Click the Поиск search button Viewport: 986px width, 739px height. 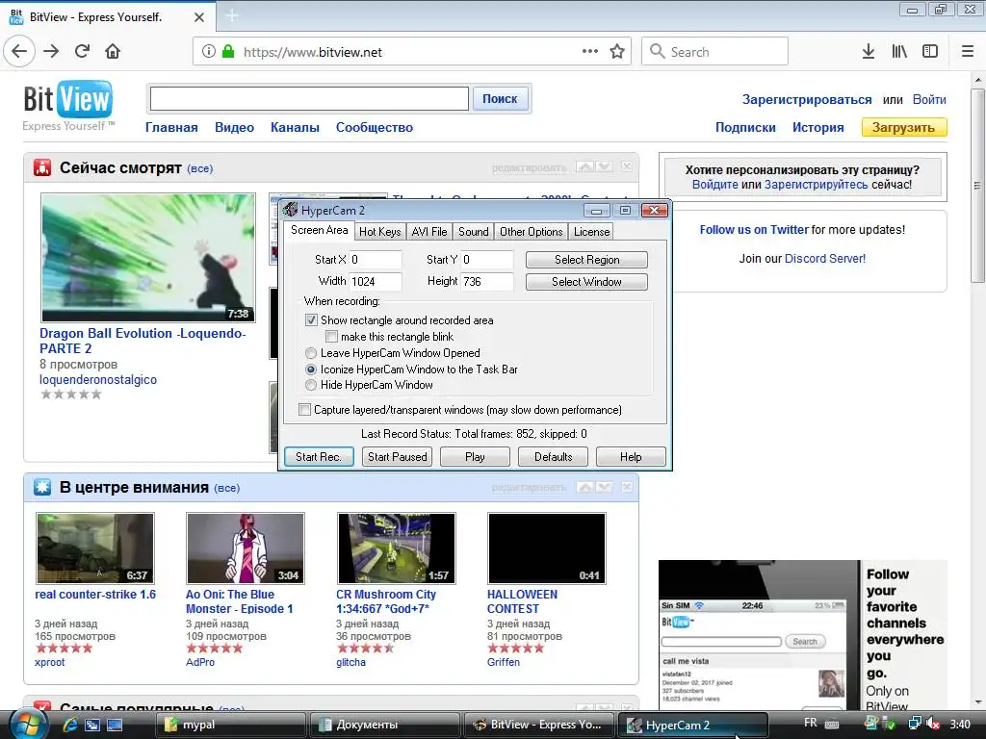[500, 99]
